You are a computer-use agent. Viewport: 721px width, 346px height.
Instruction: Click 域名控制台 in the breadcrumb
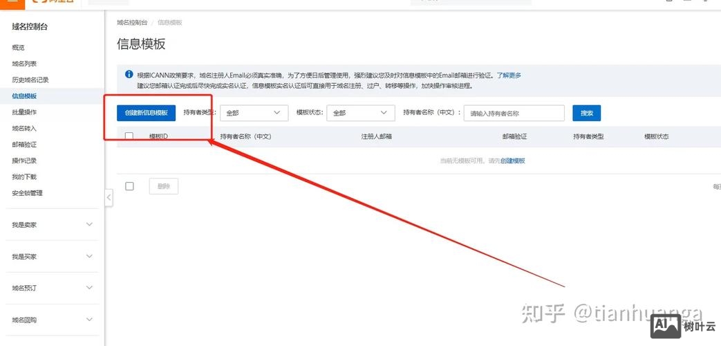coord(133,22)
